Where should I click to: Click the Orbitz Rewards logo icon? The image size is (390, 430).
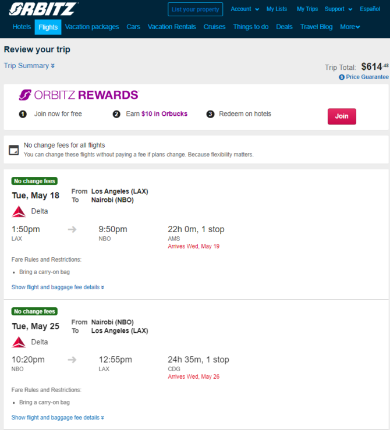(x=25, y=95)
